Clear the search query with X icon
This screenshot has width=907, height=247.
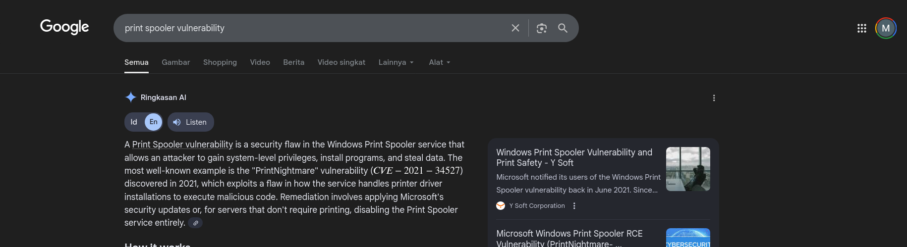coord(515,28)
